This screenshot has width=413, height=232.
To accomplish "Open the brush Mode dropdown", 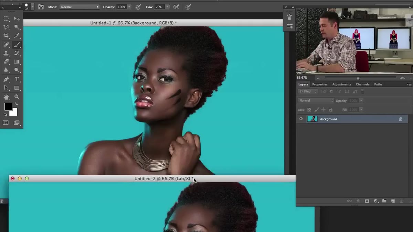I will tap(80, 7).
